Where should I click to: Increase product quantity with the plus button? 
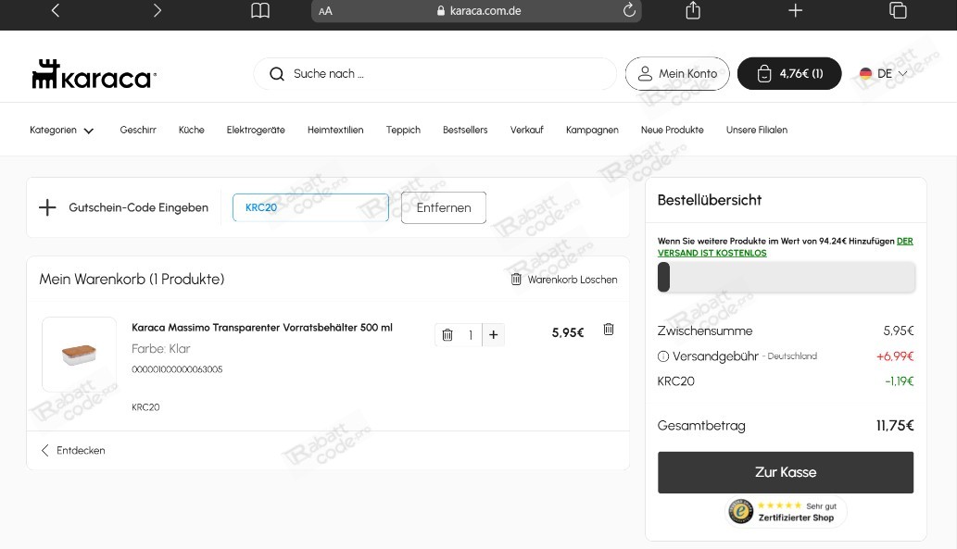[x=494, y=335]
